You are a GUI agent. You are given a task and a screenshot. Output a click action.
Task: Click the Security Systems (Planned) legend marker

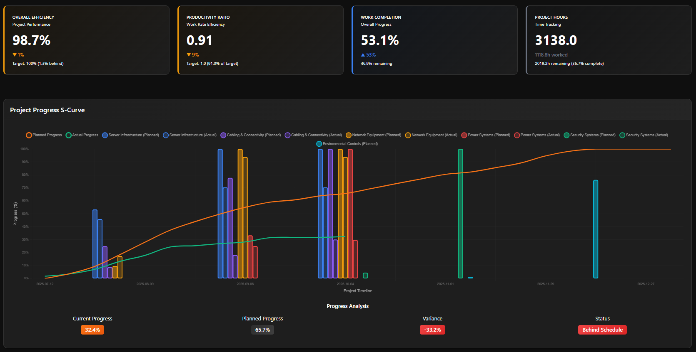[x=566, y=135]
